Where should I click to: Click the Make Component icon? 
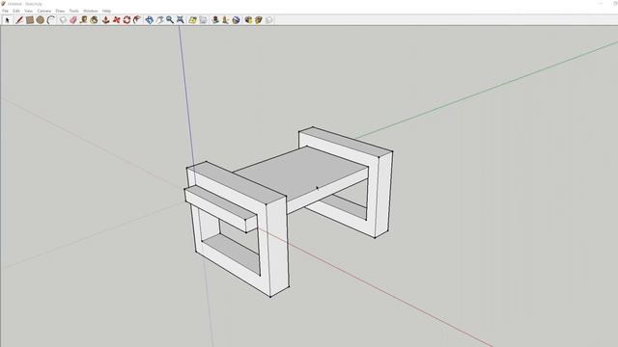(x=63, y=19)
